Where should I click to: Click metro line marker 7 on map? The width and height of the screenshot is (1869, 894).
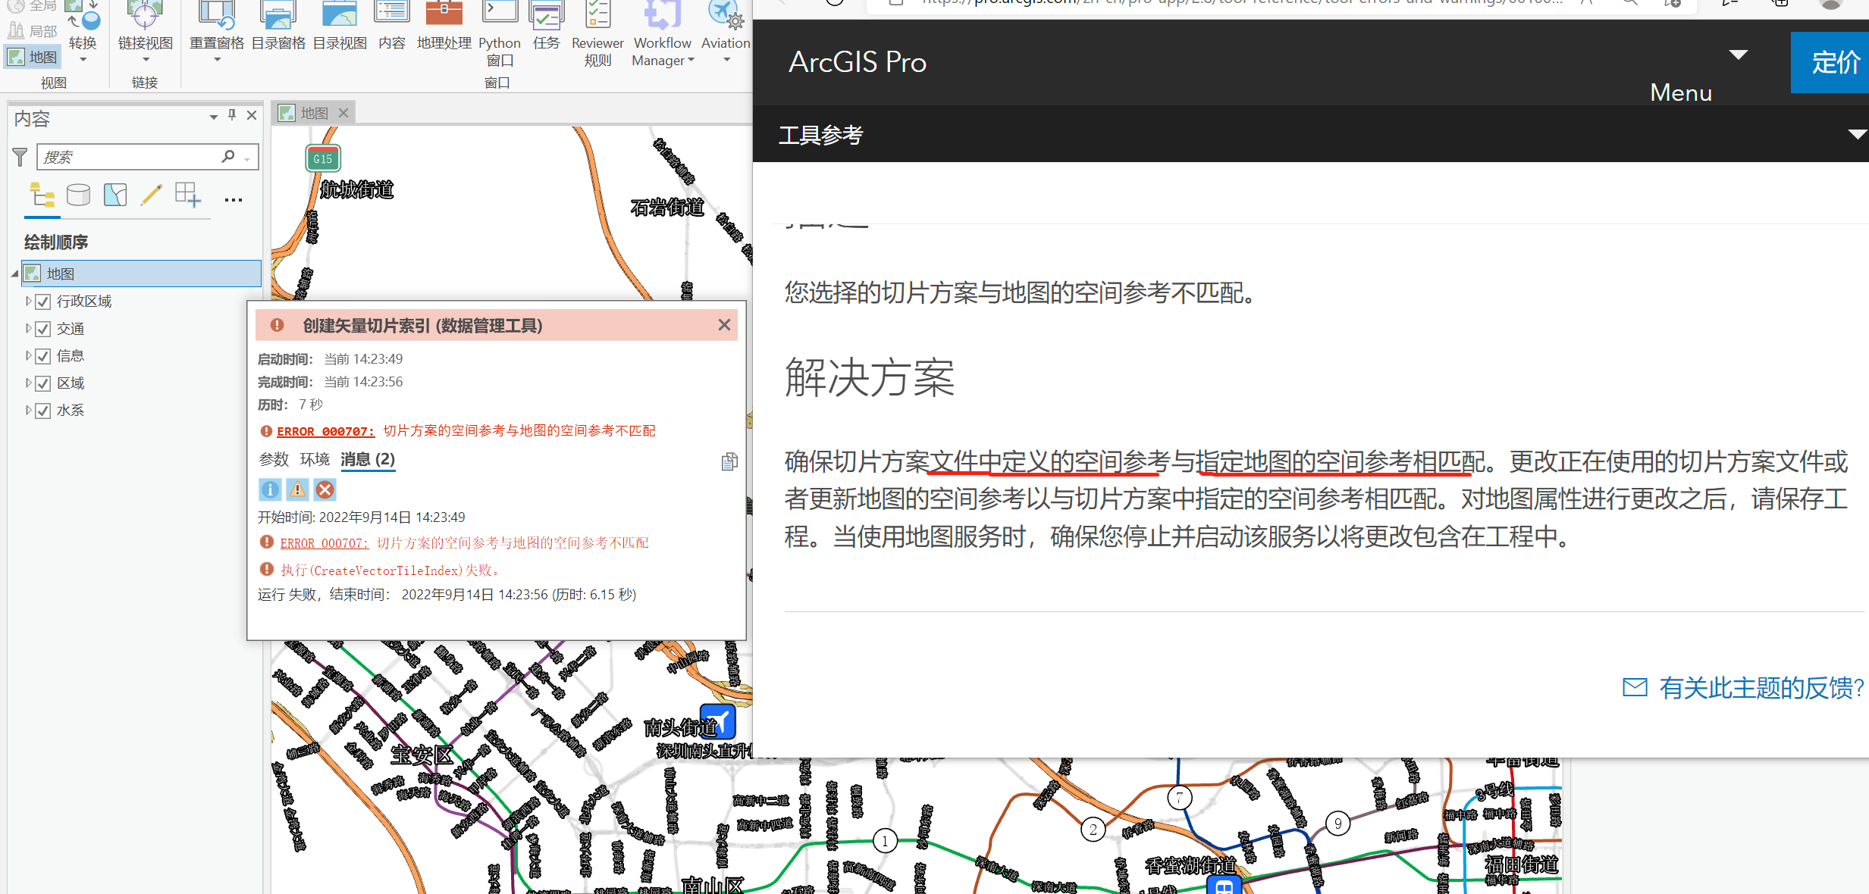point(1179,797)
